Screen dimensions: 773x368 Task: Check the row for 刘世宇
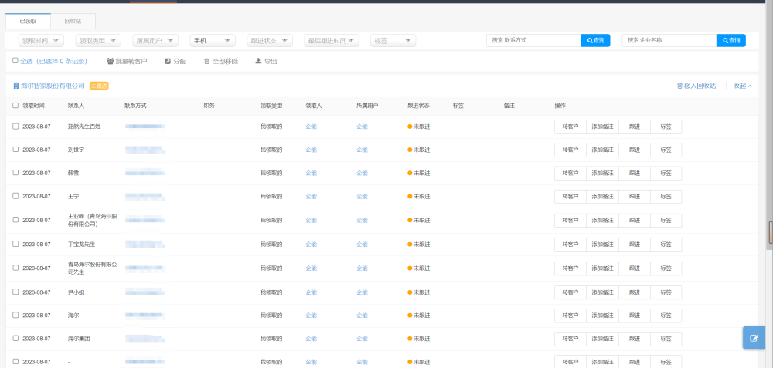15,149
